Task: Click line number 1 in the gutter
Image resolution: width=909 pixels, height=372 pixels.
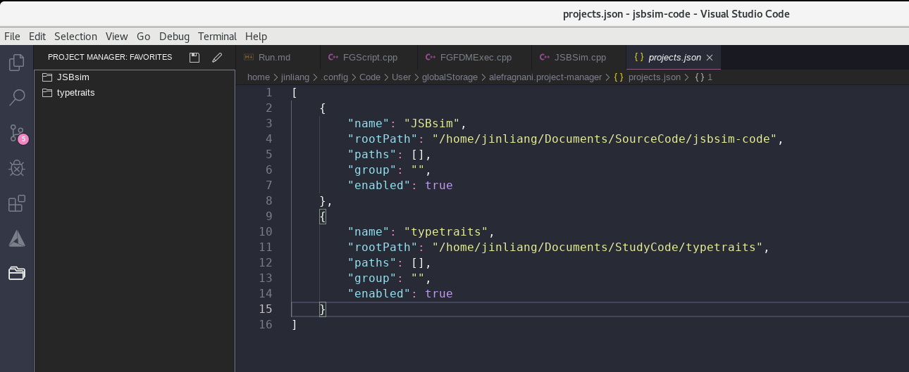Action: click(x=268, y=92)
